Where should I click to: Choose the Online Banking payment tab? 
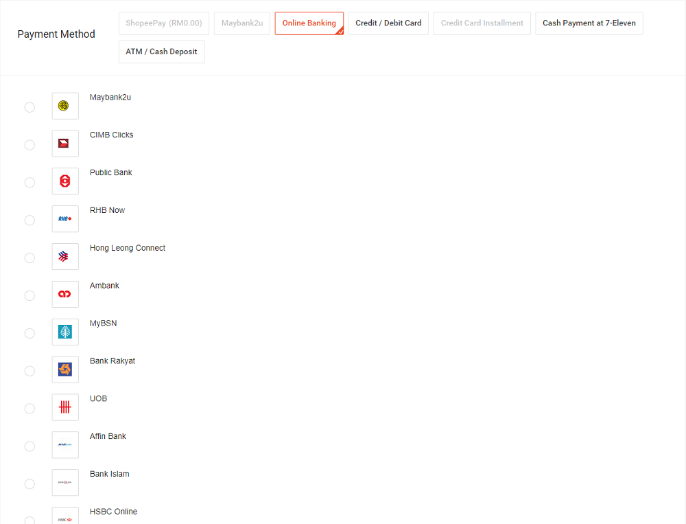coord(309,23)
